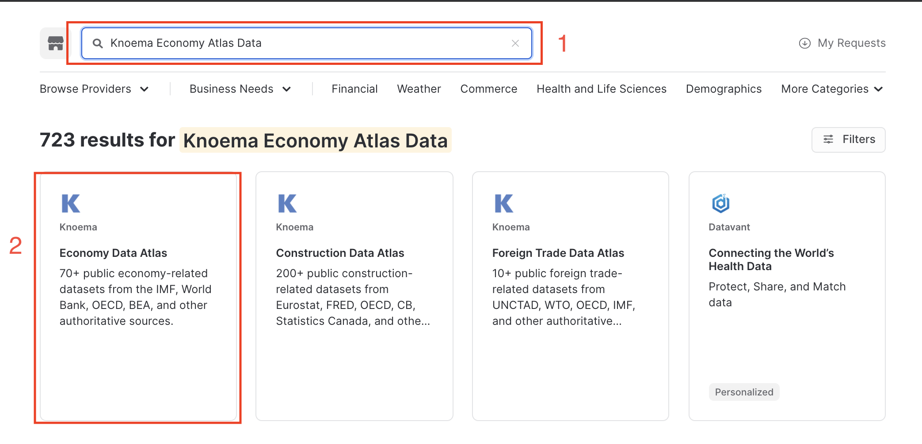The height and width of the screenshot is (444, 922).
Task: Open the My Requests link
Action: (851, 43)
